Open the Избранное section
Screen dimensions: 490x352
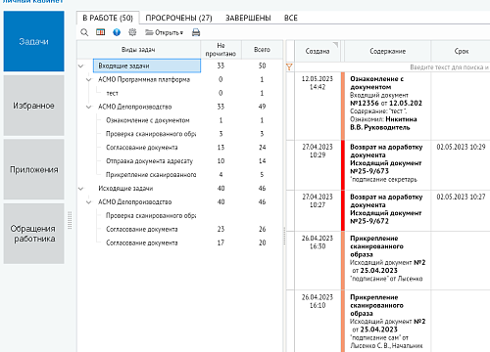(x=33, y=106)
